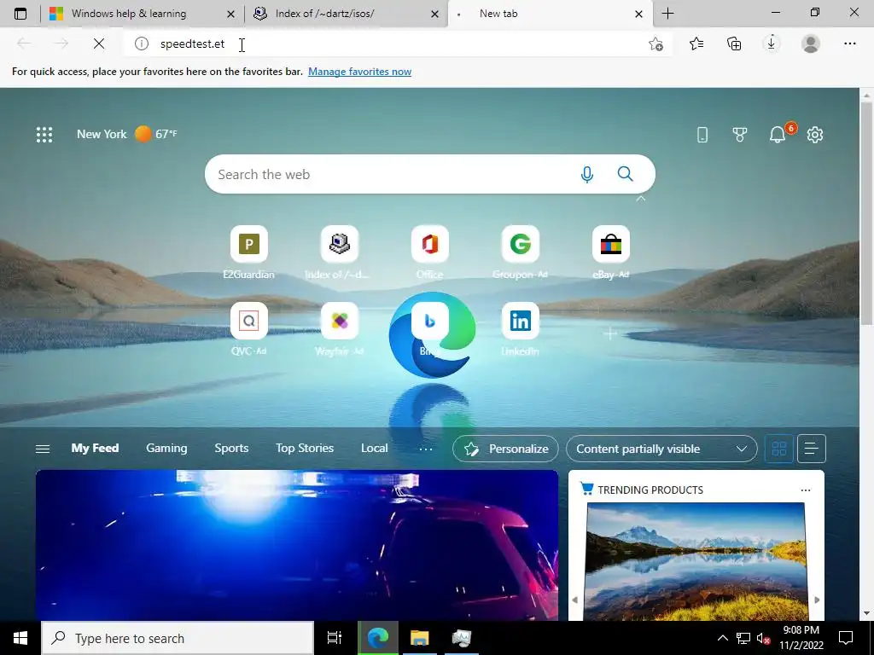View site information icon in address bar
The image size is (874, 655).
142,43
